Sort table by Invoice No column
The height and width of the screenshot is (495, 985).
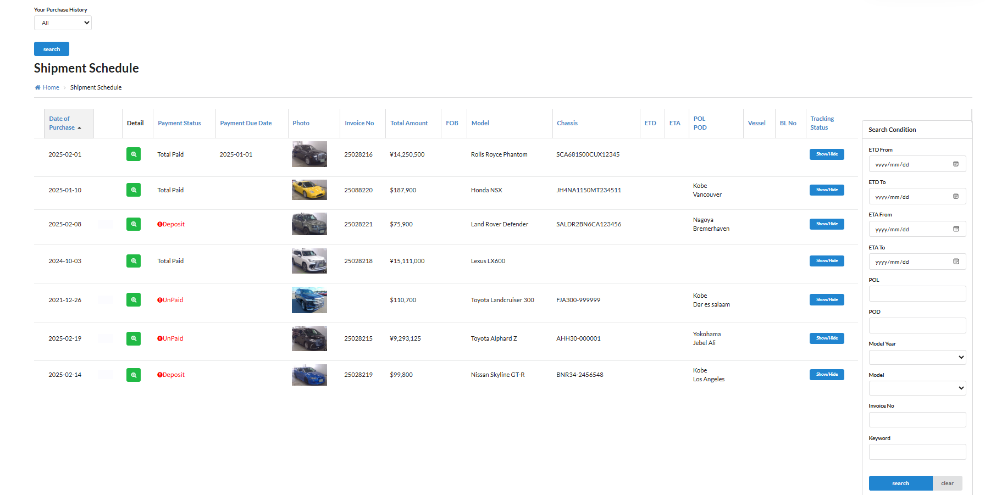(359, 123)
